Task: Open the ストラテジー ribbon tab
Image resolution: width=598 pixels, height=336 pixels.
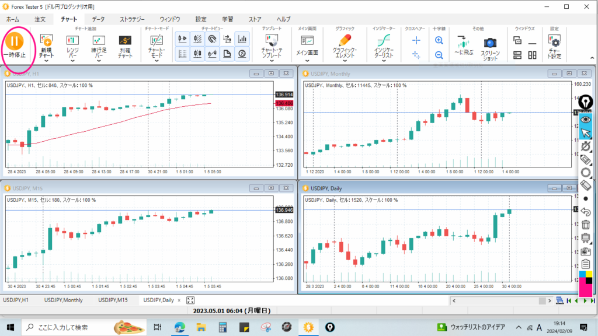Action: 133,19
